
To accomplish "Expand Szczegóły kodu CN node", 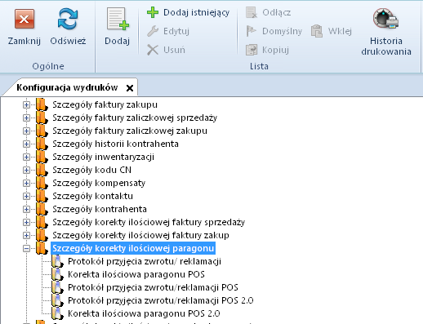I will click(x=26, y=170).
